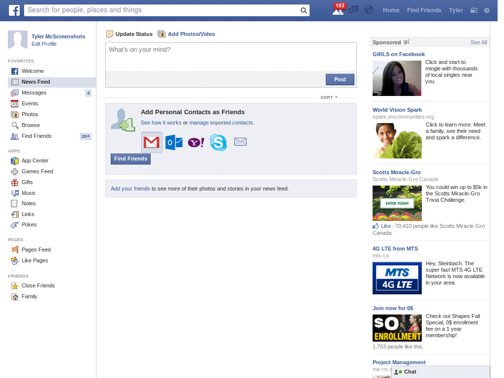The image size is (504, 378).
Task: Click the Links icon
Action: 14,215
